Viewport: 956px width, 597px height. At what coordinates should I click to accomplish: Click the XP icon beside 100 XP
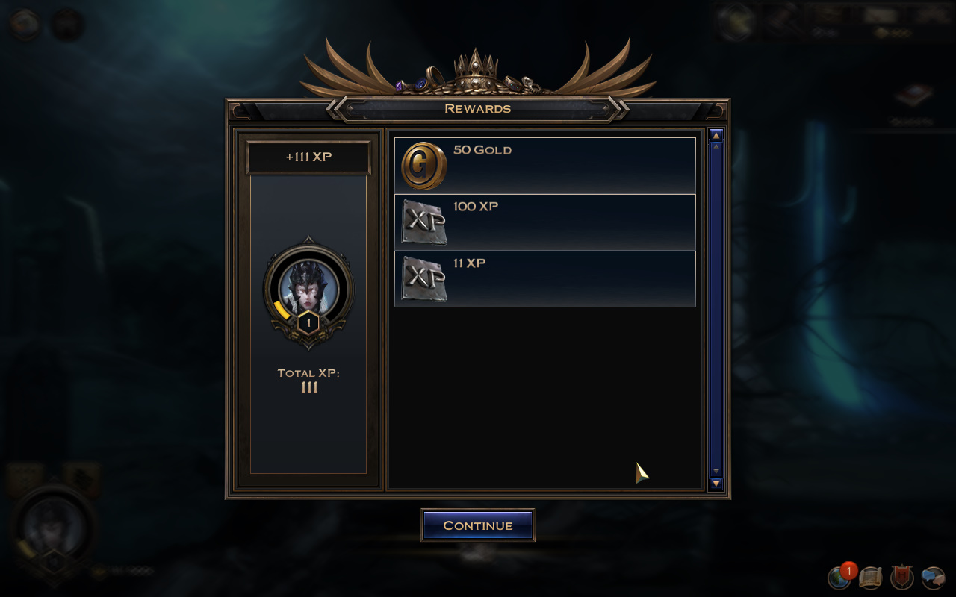(x=424, y=222)
